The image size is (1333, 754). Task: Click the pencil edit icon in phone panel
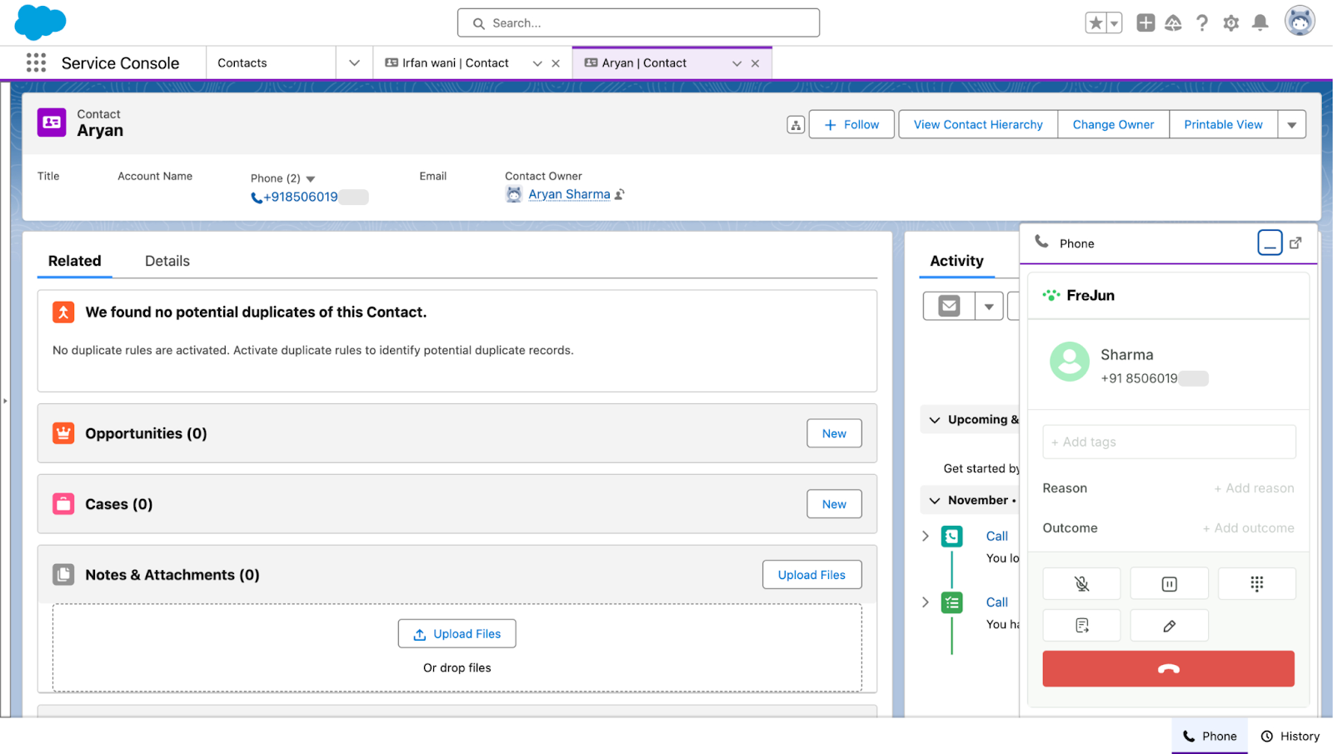[x=1169, y=626]
